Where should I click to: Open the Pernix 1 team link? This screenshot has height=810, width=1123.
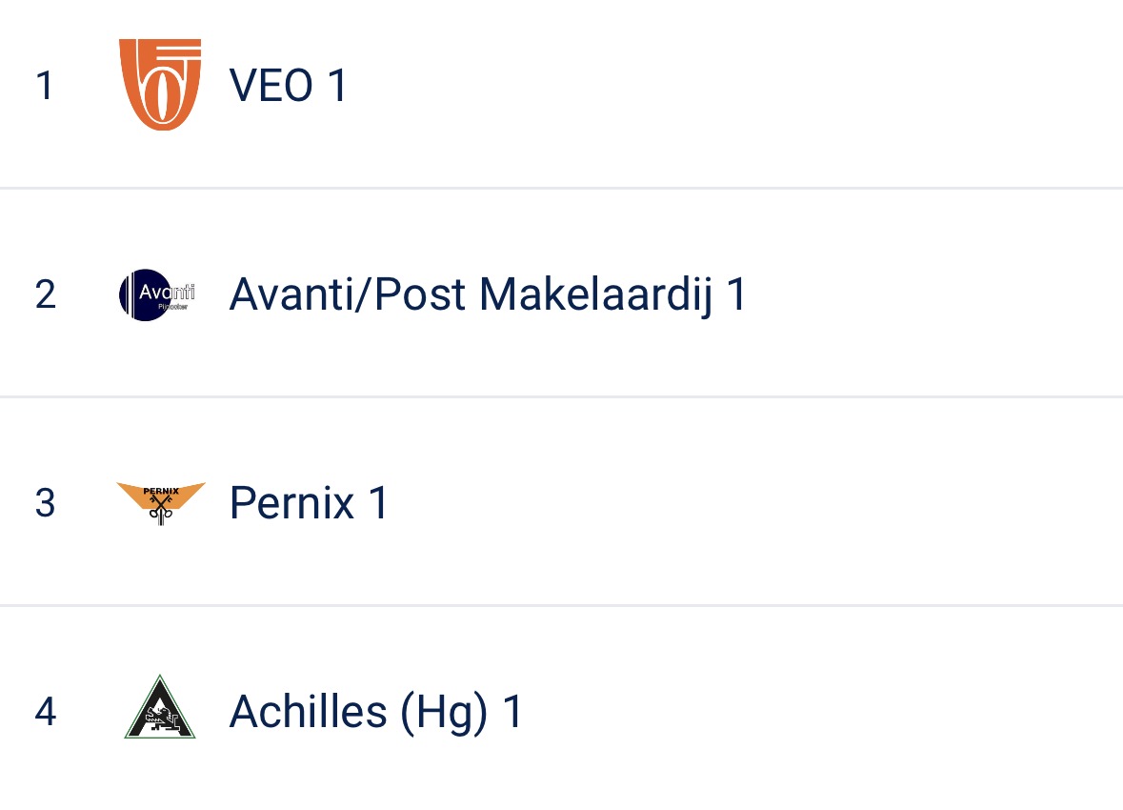[x=309, y=502]
